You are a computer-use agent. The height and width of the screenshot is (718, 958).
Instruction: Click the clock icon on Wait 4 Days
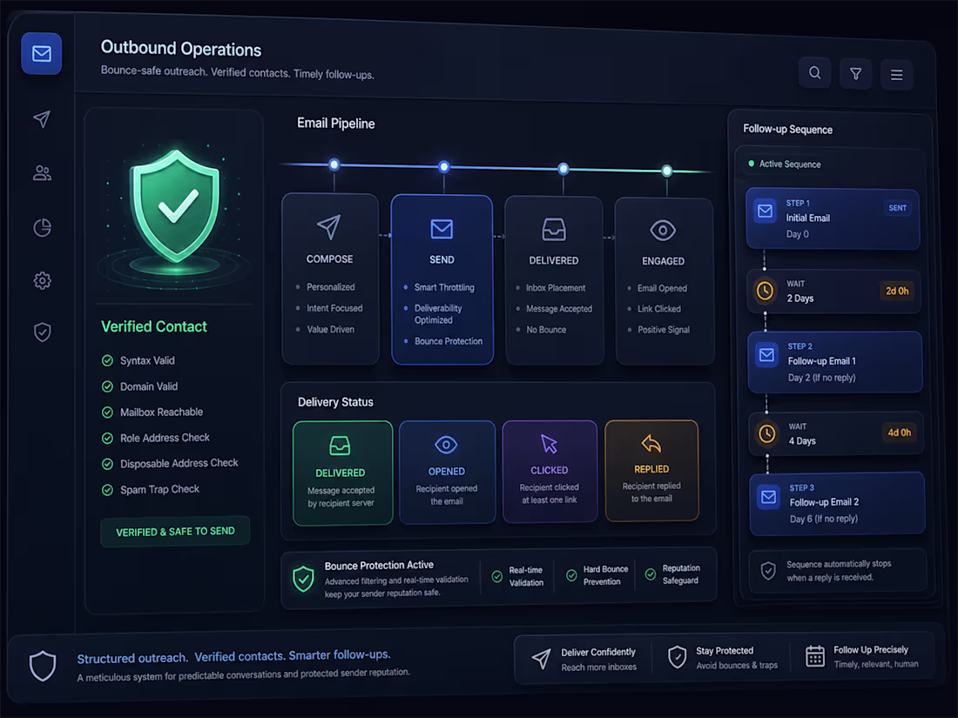pos(766,434)
